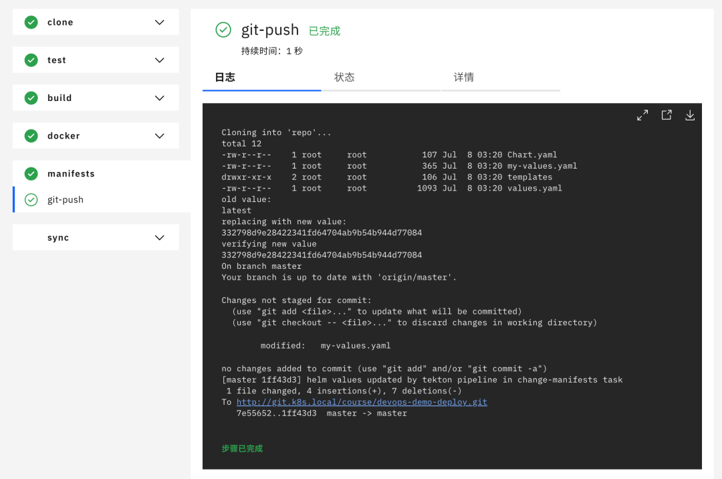This screenshot has width=722, height=479.
Task: Click 'Changes not staged for commit:' log line
Action: [x=297, y=300]
